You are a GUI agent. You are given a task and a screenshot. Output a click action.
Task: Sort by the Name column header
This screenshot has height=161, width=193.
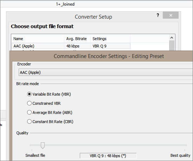[38, 39]
